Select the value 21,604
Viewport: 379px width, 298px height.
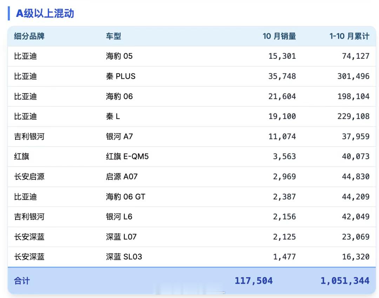(282, 96)
